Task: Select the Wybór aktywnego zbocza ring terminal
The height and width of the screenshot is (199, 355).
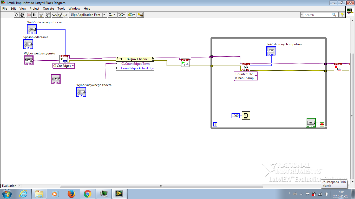Action: tap(81, 92)
